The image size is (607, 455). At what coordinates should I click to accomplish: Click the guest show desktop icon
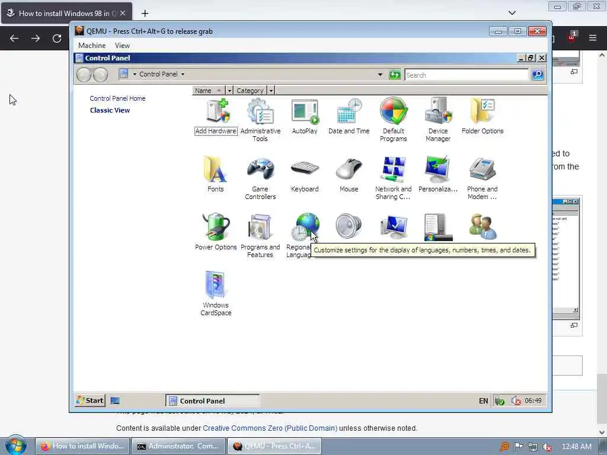(115, 400)
